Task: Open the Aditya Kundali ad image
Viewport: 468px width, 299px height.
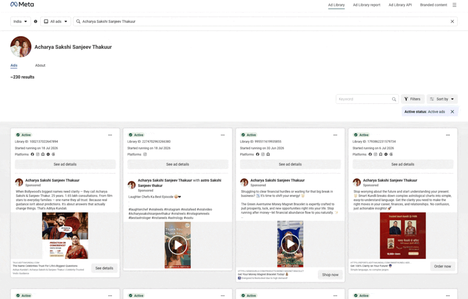Action: pos(65,236)
